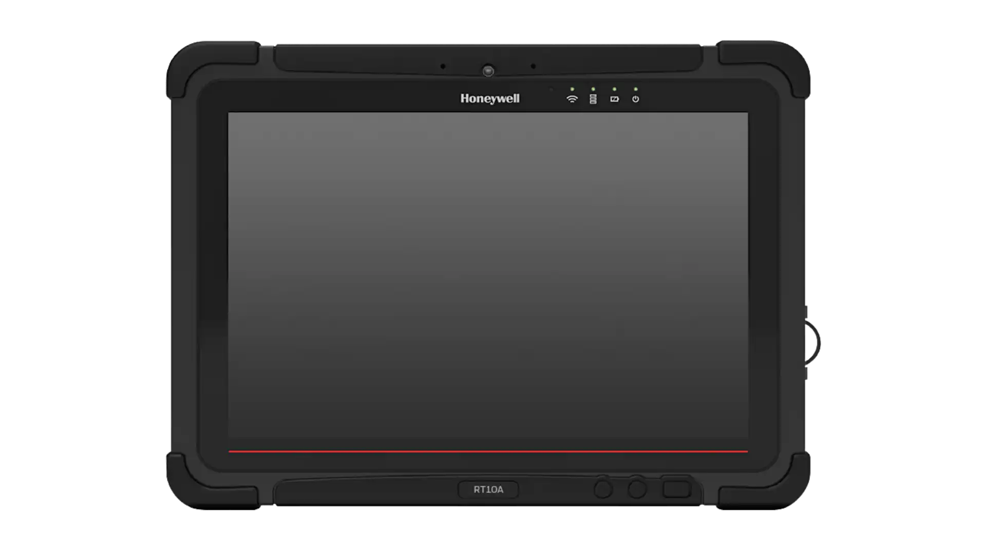Tap the battery status icon

[x=614, y=99]
